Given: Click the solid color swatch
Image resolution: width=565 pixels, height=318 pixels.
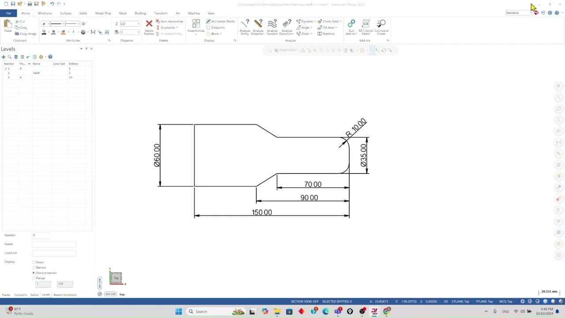Looking at the screenshot, I should coord(63,32).
